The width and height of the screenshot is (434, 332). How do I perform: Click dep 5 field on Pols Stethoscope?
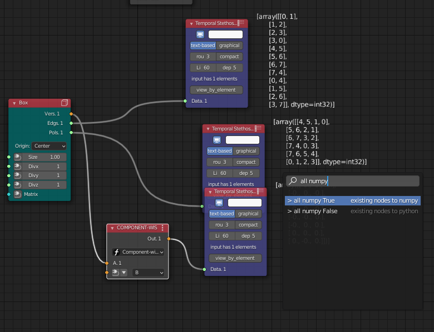(x=246, y=173)
